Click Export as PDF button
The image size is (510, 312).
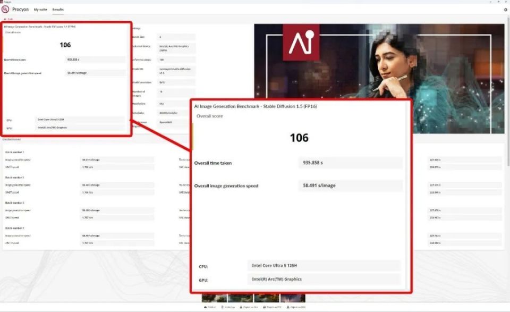click(x=272, y=307)
